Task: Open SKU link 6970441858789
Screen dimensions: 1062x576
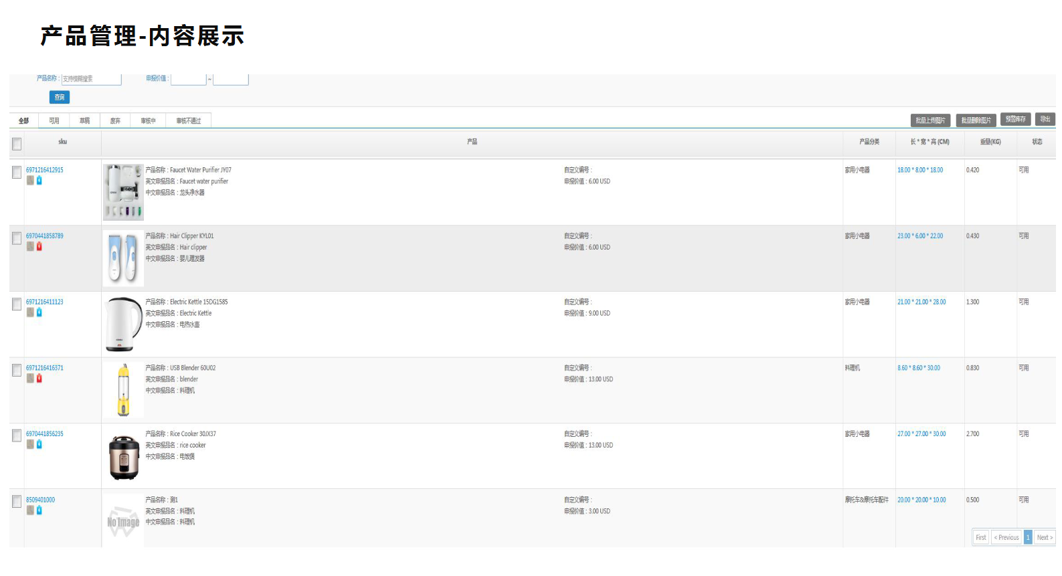Action: [x=45, y=236]
